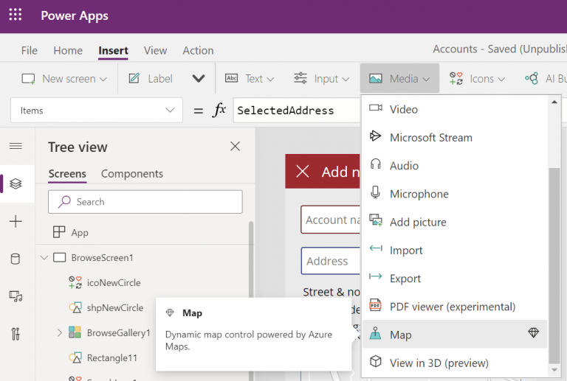This screenshot has width=567, height=381.
Task: Click the plus Insert icon in sidebar
Action: coord(16,221)
